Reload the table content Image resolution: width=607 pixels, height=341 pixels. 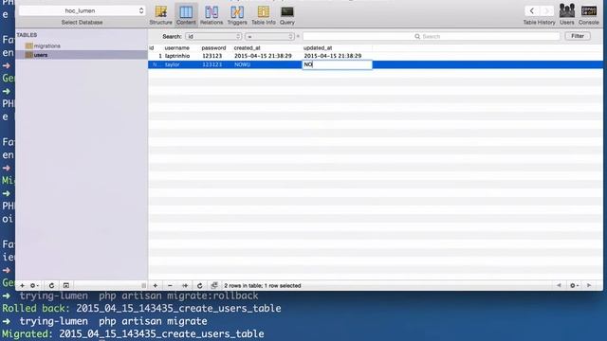pos(200,286)
